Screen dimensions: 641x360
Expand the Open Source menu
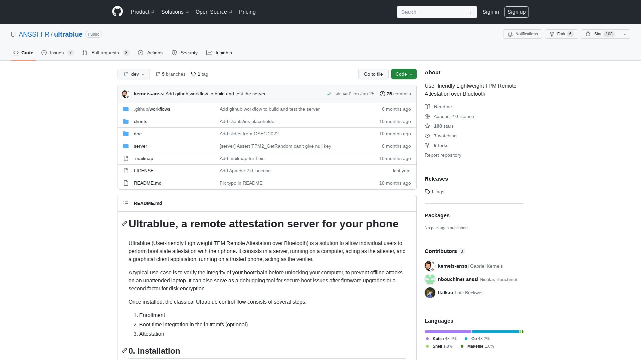214,12
